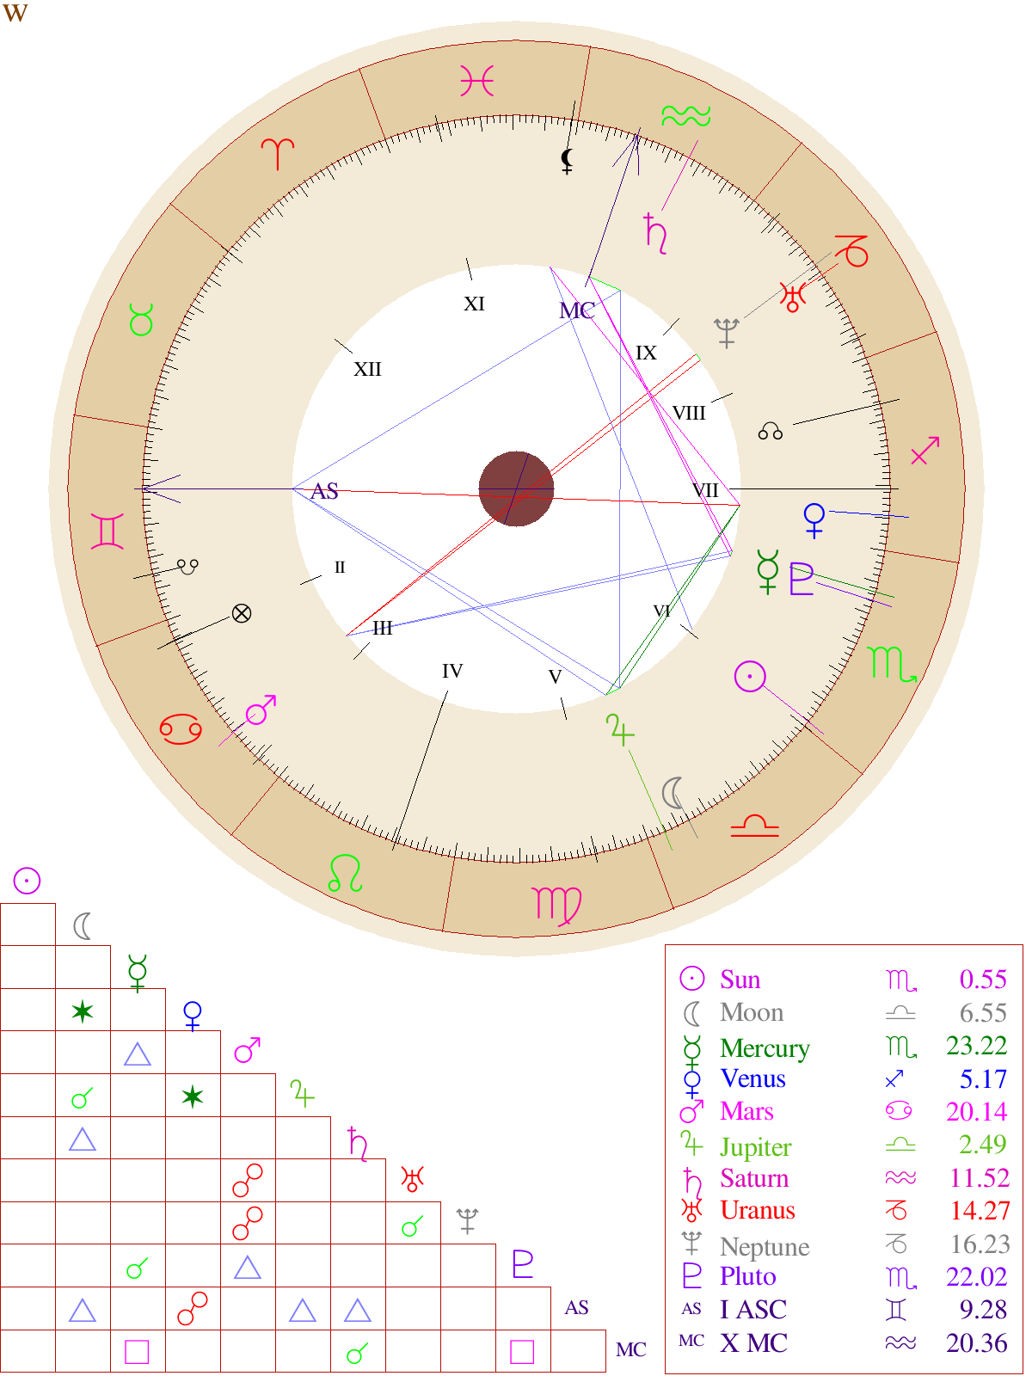This screenshot has height=1376, width=1032.
Task: Click the Virgo glyph on the zodiac ring
Action: click(557, 905)
